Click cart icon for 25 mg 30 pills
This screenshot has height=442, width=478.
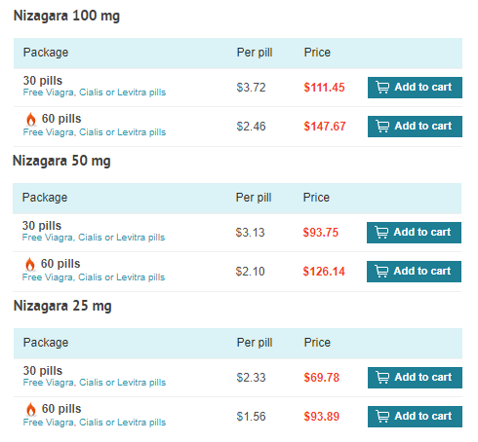click(x=382, y=378)
